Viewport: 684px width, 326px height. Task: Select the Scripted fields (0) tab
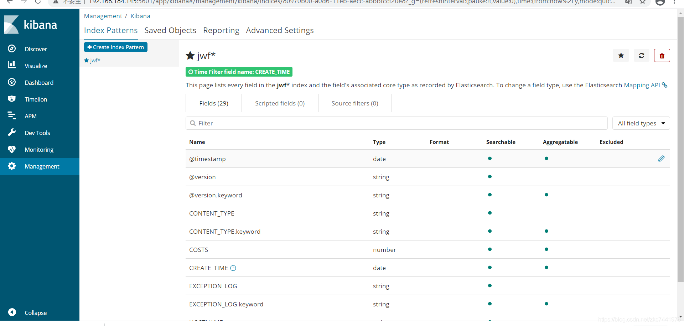[x=280, y=103]
